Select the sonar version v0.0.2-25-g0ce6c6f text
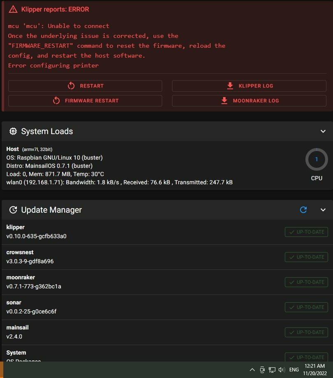The height and width of the screenshot is (378, 333). 31,311
